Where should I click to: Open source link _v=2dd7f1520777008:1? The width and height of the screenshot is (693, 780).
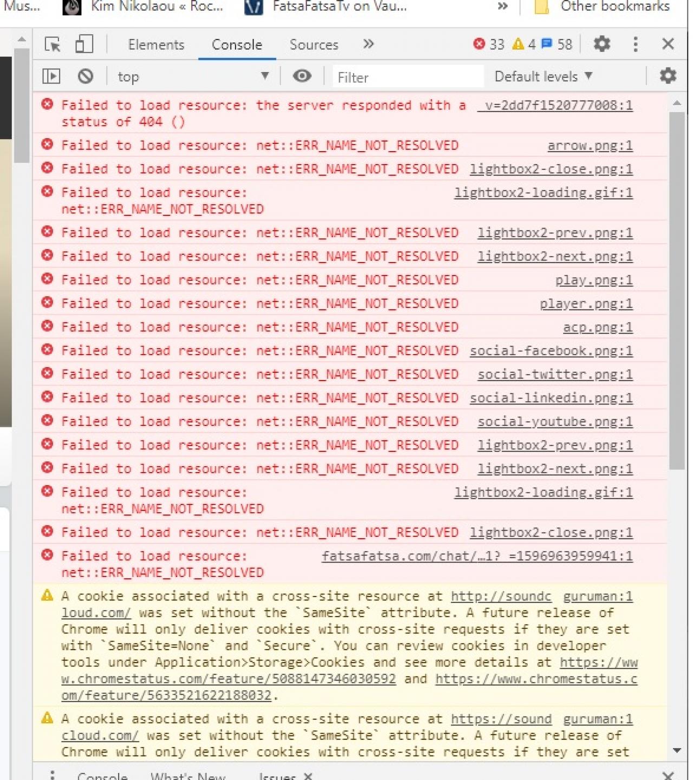(x=555, y=105)
